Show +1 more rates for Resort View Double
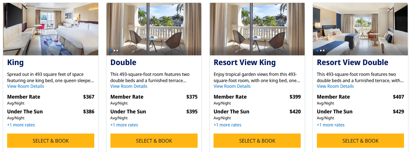This screenshot has width=410, height=152. click(x=331, y=125)
